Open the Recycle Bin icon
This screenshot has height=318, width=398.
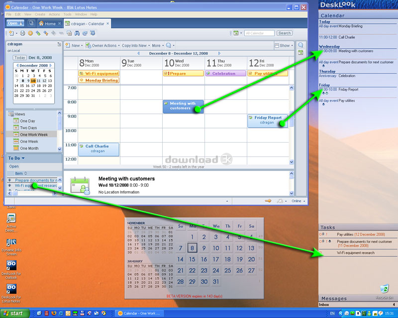pyautogui.click(x=384, y=290)
